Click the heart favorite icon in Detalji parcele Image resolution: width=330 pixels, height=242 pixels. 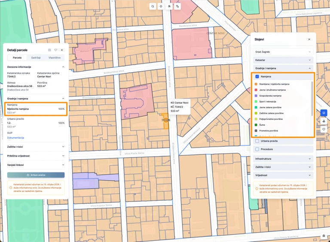[x=55, y=50]
